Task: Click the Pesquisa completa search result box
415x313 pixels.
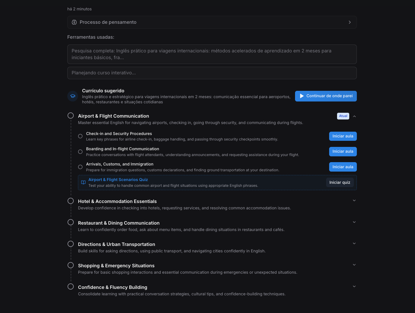Action: (x=212, y=54)
